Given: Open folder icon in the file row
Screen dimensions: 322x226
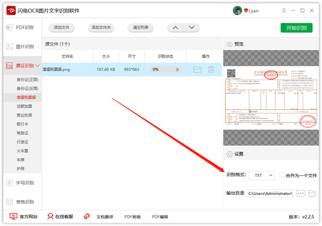Looking at the screenshot, I should coord(197,69).
